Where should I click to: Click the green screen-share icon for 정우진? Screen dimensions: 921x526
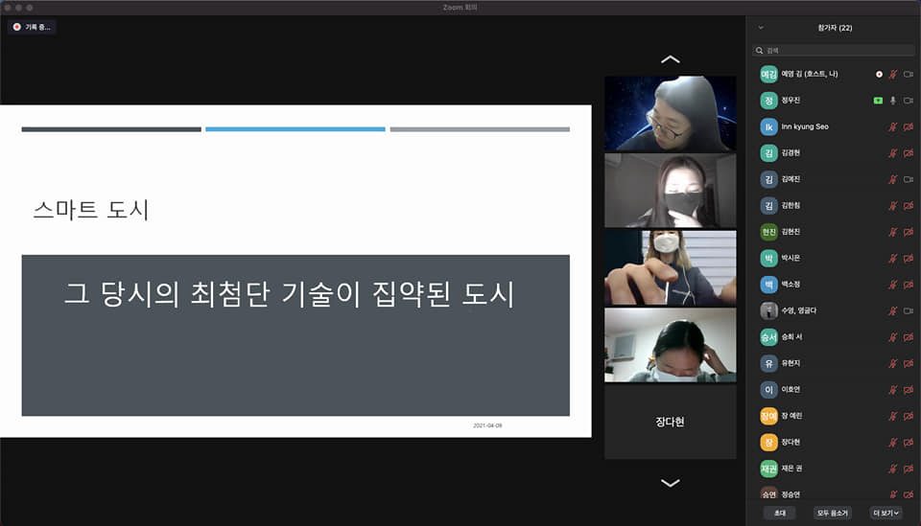coord(878,101)
